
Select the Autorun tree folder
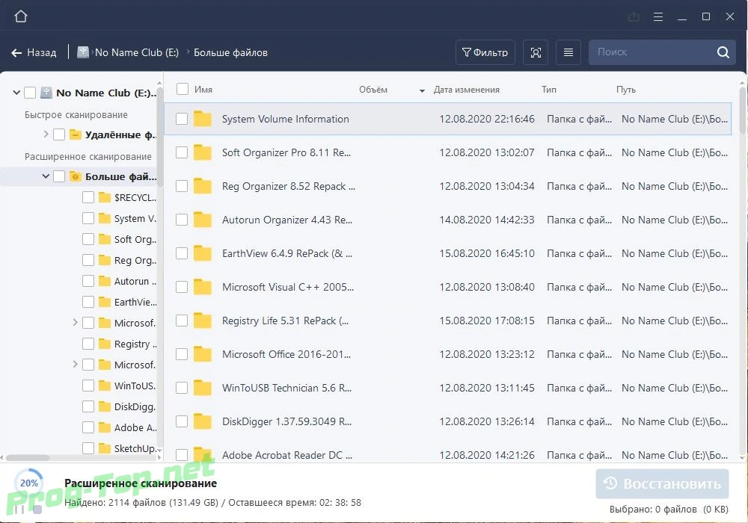[135, 281]
